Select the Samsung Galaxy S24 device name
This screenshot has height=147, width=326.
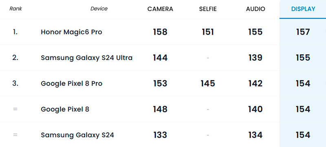tap(77, 135)
